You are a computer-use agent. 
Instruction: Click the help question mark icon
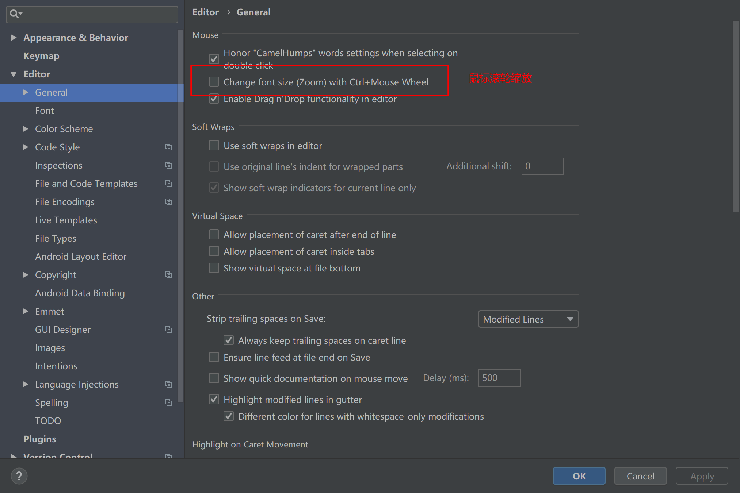(x=19, y=476)
